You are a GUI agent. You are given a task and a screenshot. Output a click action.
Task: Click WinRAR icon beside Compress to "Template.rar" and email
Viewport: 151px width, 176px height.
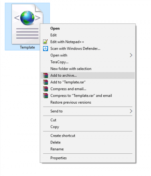(x=45, y=96)
